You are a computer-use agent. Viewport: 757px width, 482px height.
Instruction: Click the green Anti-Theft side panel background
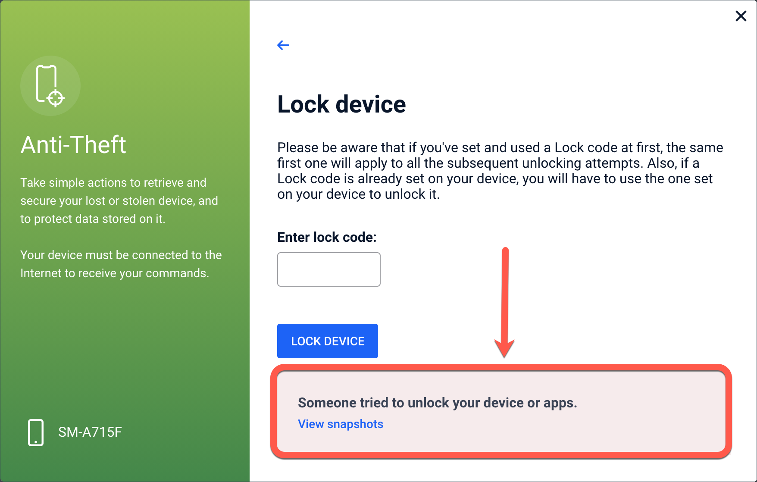(125, 345)
